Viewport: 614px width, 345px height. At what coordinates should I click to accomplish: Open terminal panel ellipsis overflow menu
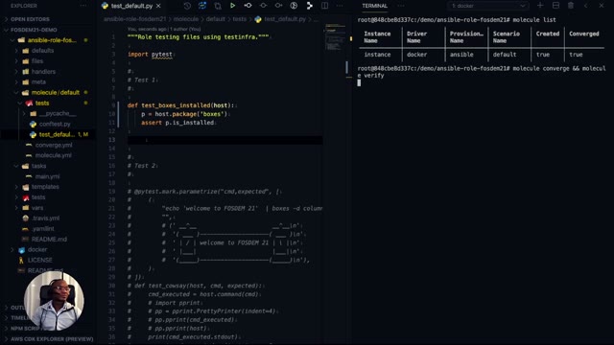(x=401, y=6)
